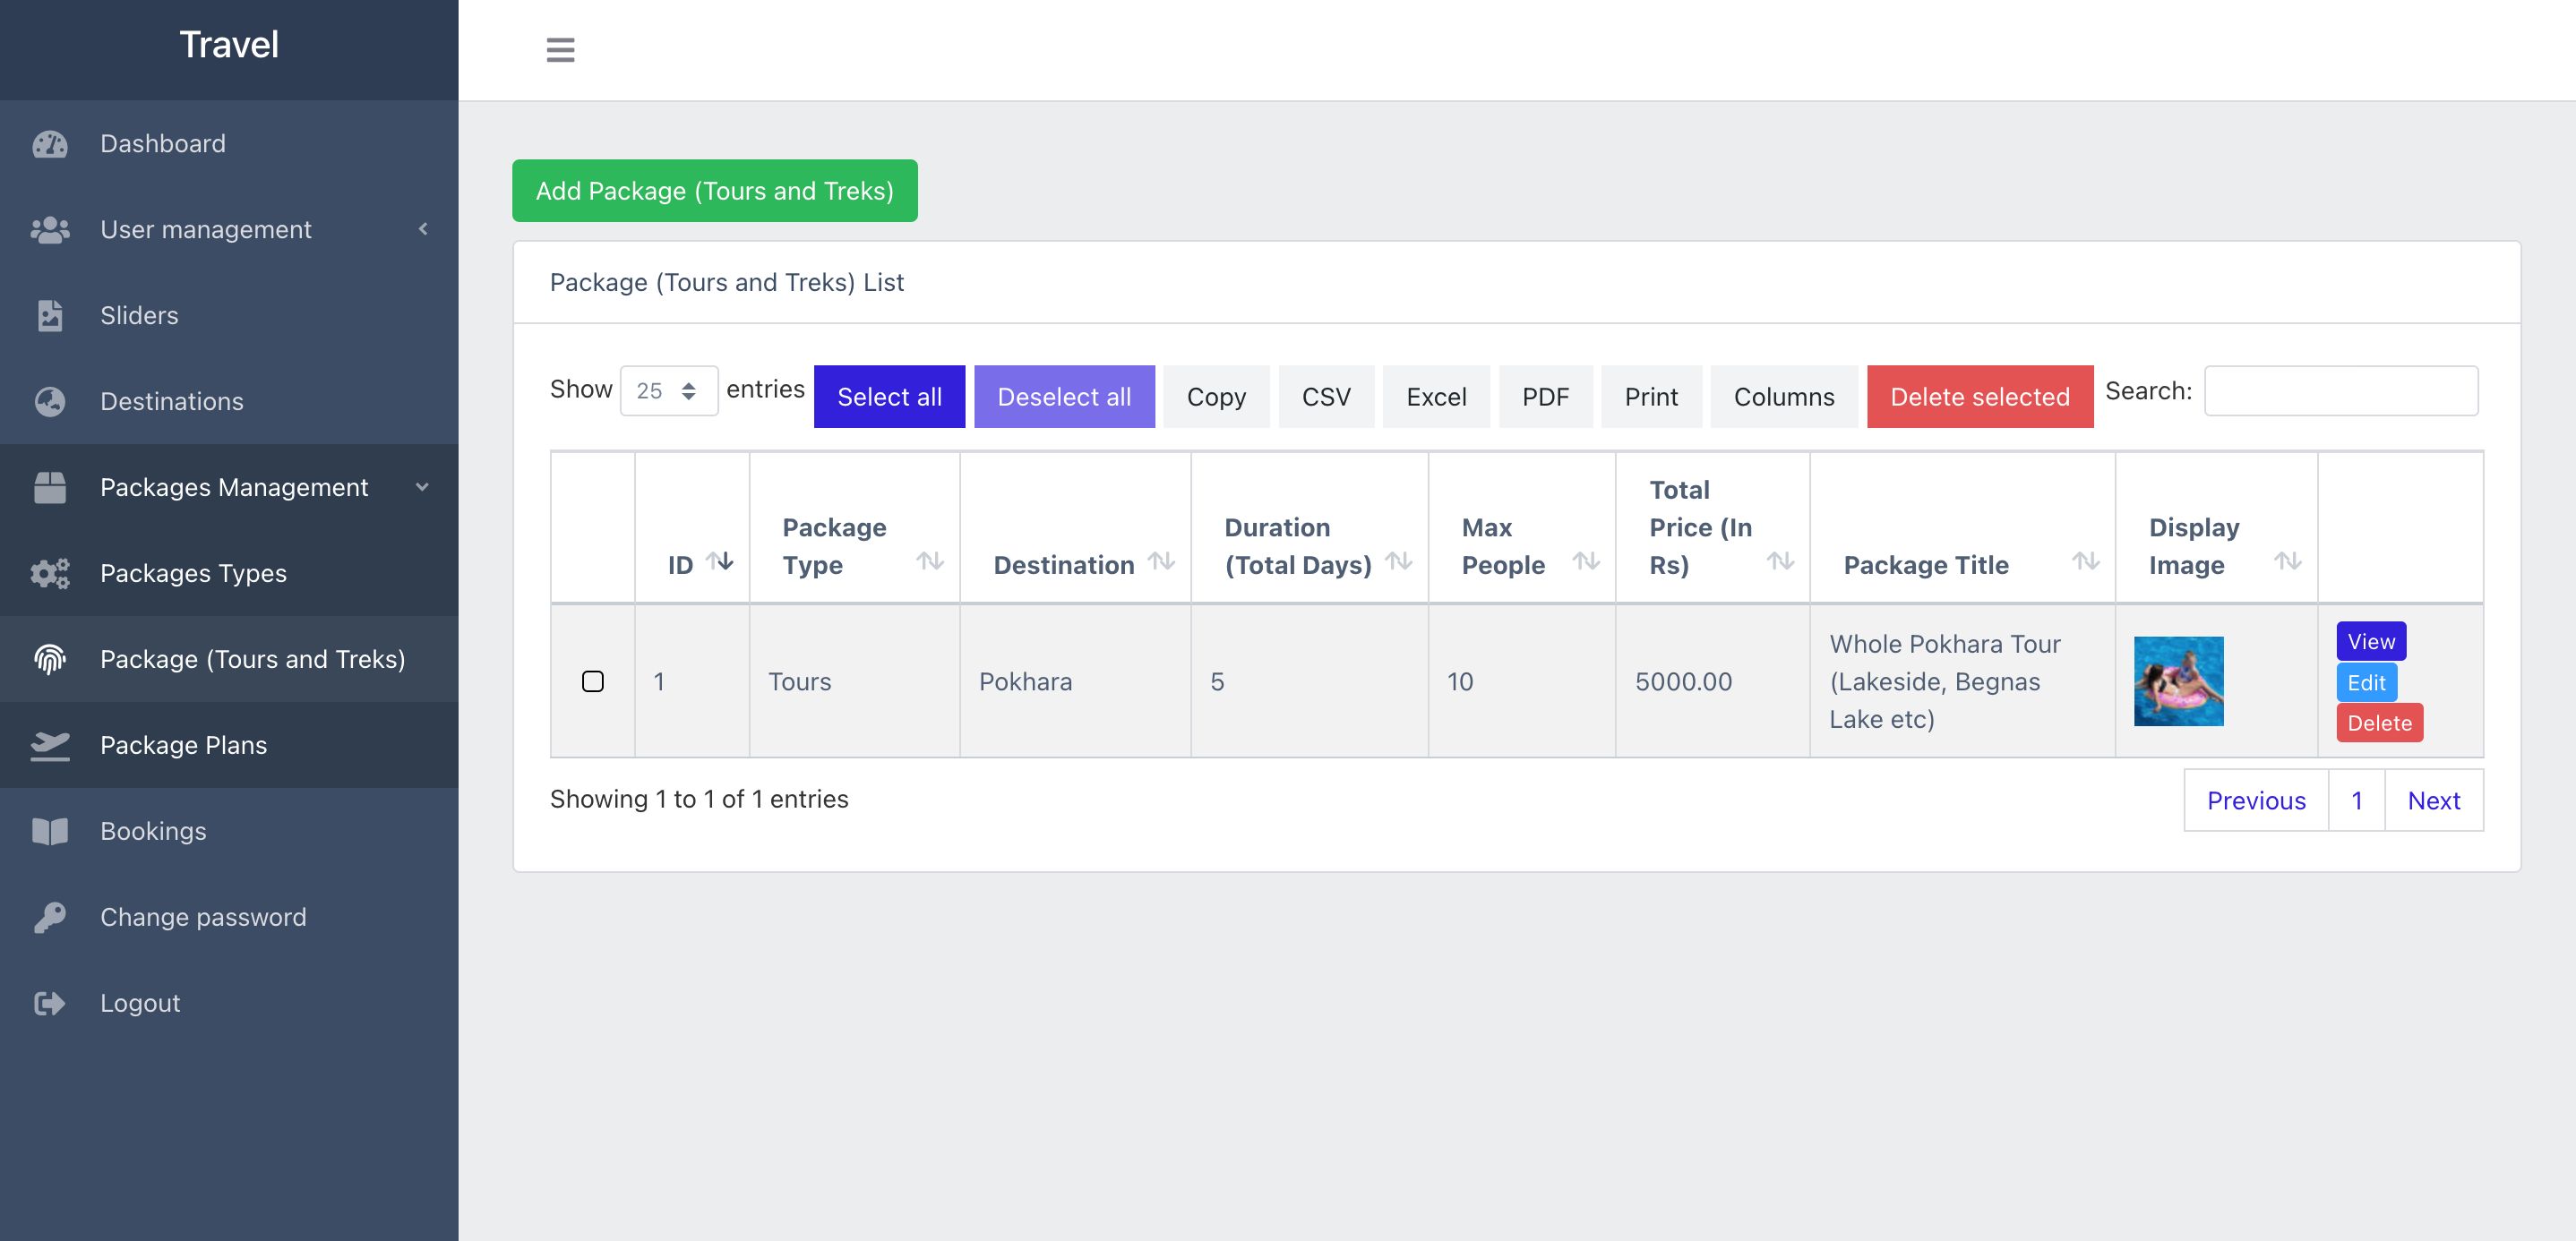Click the Logout exit icon
This screenshot has height=1241, width=2576.
49,1004
